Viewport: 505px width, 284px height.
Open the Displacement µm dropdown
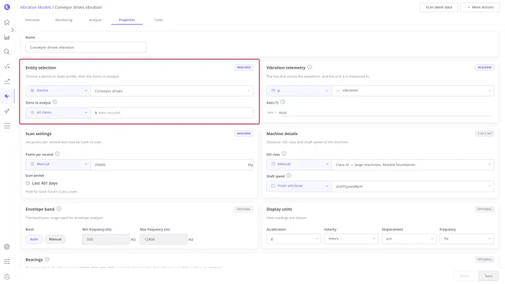click(409, 239)
